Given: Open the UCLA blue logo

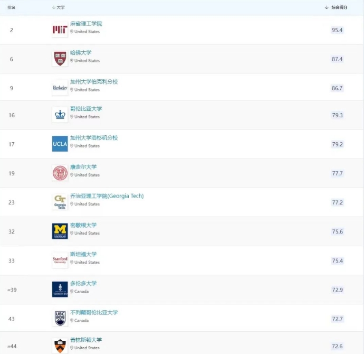Looking at the screenshot, I should point(60,144).
